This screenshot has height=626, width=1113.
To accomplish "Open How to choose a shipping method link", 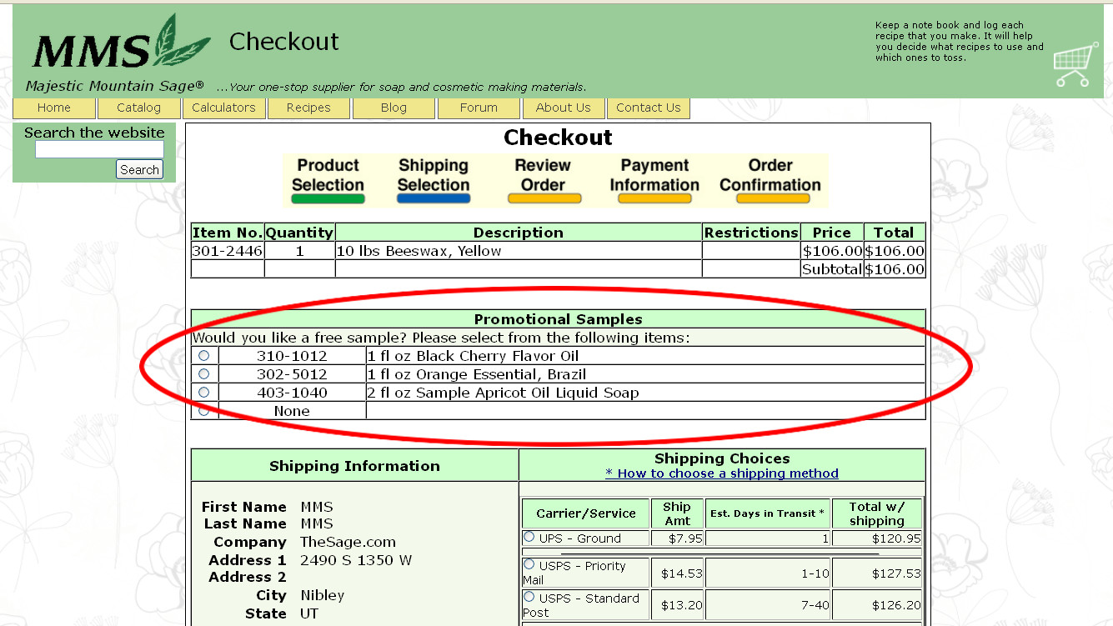I will 722,473.
